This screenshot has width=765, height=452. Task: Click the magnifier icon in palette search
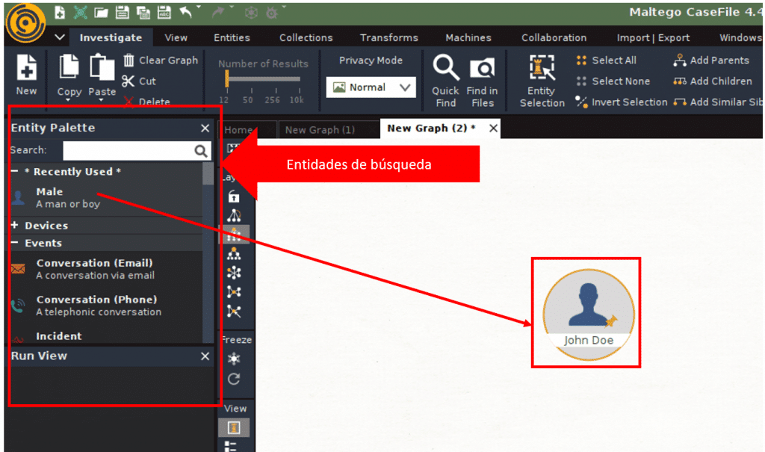(x=201, y=151)
